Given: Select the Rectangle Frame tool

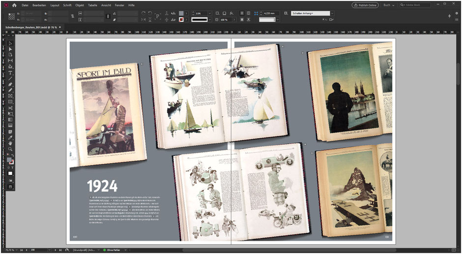Looking at the screenshot, I should tap(10, 96).
